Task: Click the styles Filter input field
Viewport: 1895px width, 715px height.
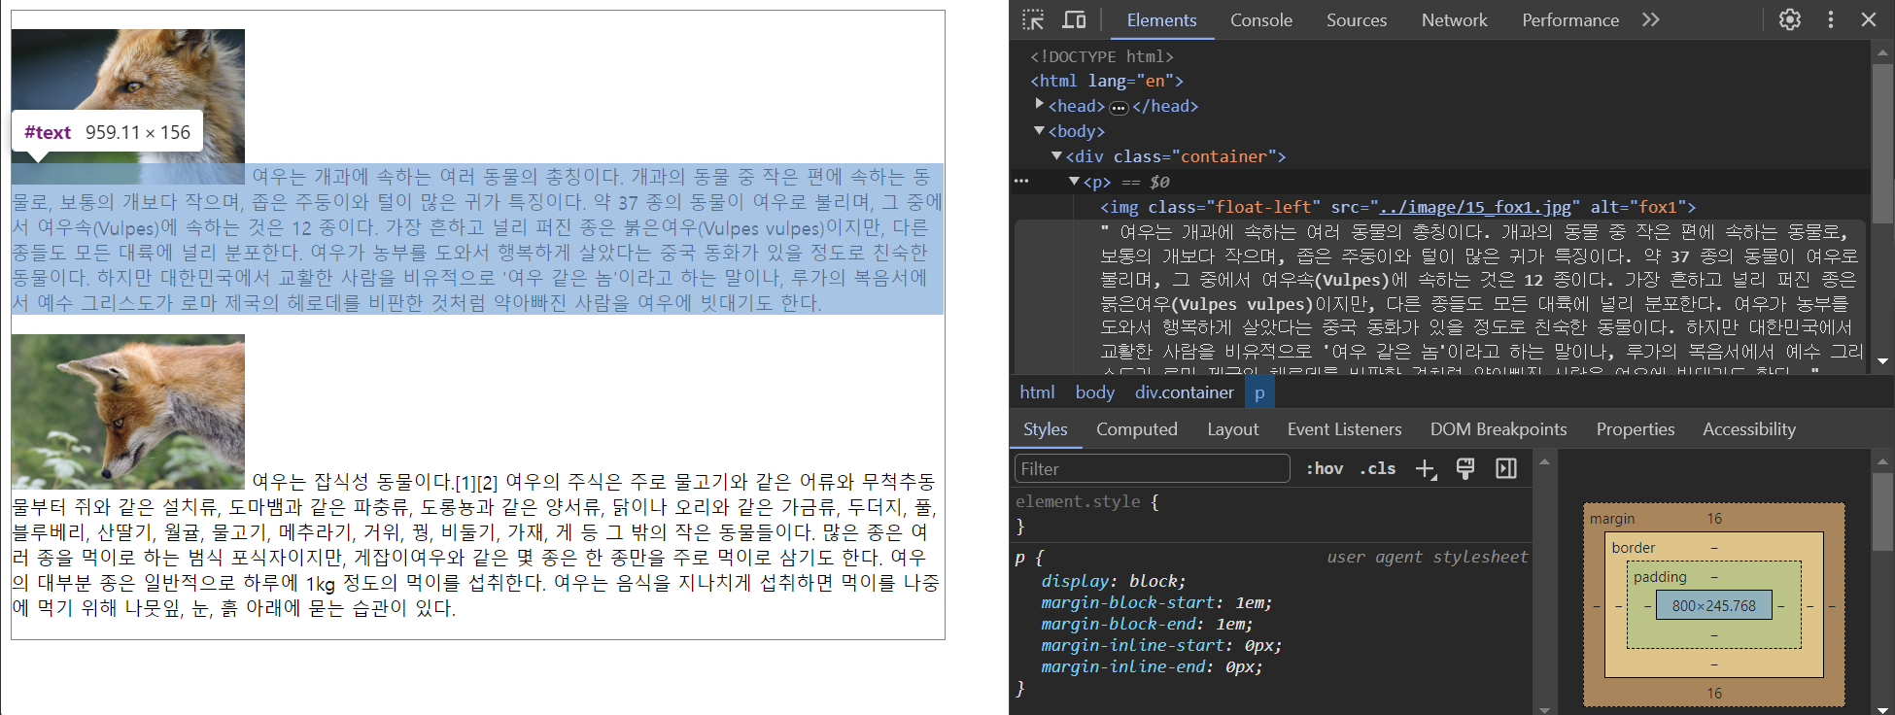Action: click(1152, 469)
